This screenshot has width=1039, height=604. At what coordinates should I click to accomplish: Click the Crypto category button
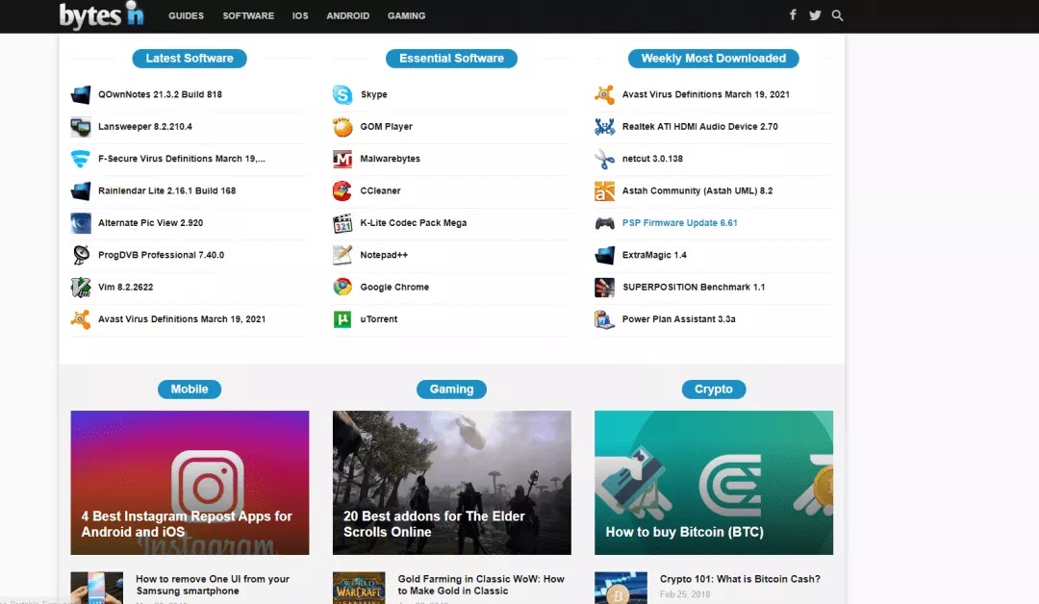[714, 390]
